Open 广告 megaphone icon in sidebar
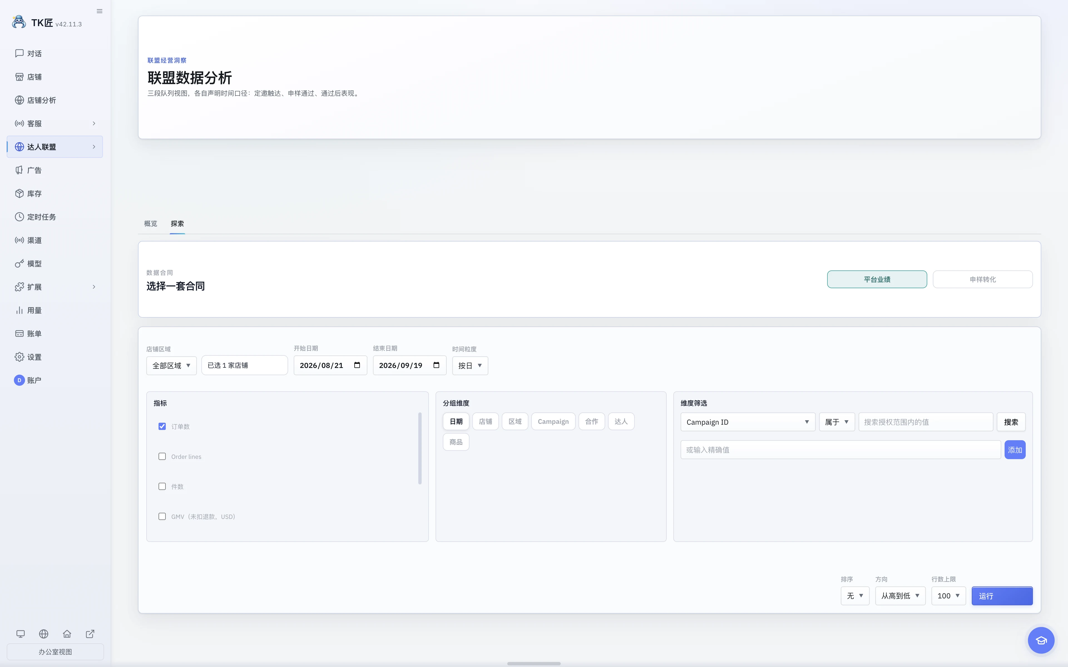The height and width of the screenshot is (667, 1068). click(x=19, y=170)
